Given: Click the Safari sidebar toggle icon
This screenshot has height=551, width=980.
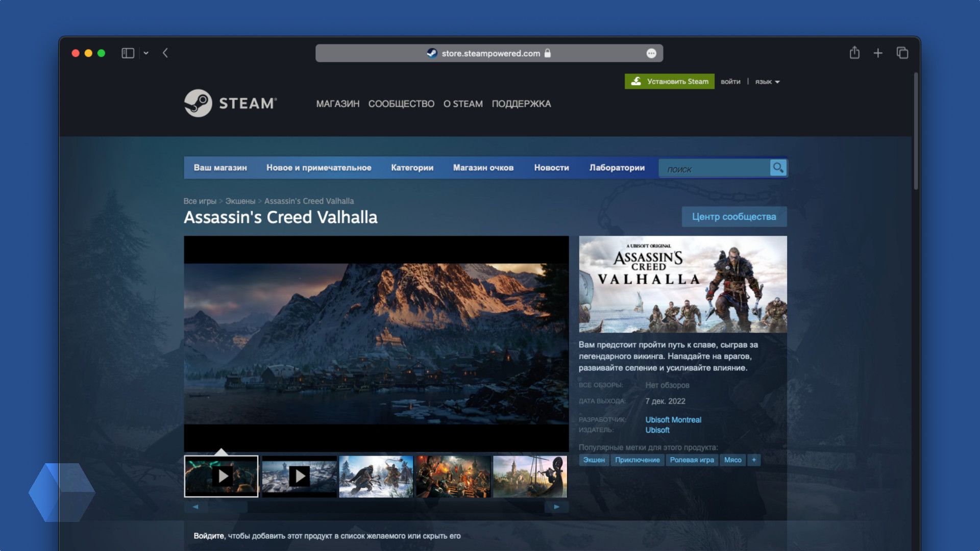Looking at the screenshot, I should 128,53.
